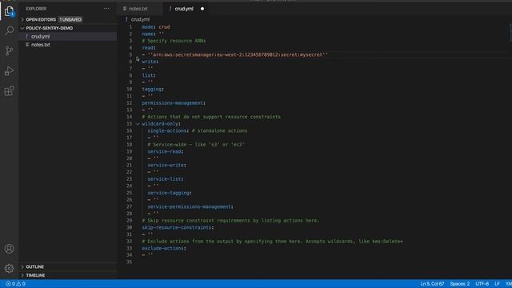Expand the Outline section
The image size is (512, 288).
click(22, 266)
